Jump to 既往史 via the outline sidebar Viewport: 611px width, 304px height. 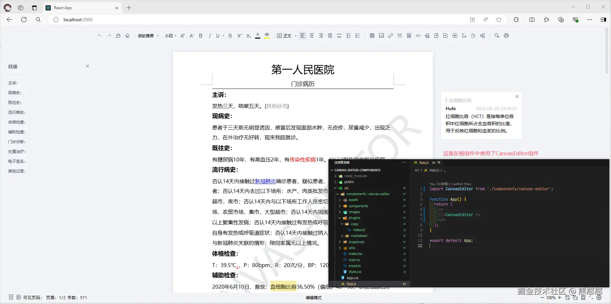click(14, 102)
